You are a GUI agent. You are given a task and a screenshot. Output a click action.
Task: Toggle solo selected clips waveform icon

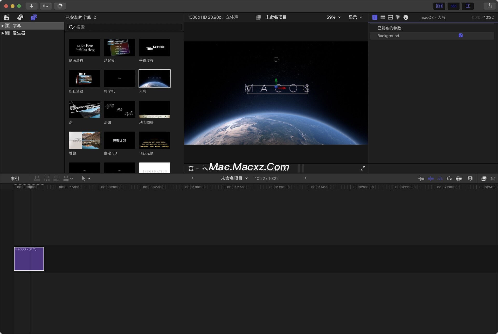pos(440,179)
